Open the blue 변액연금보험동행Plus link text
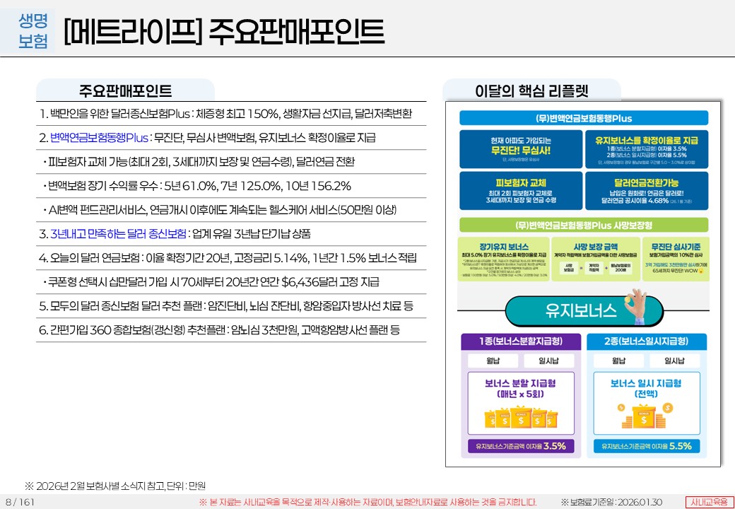 99,137
